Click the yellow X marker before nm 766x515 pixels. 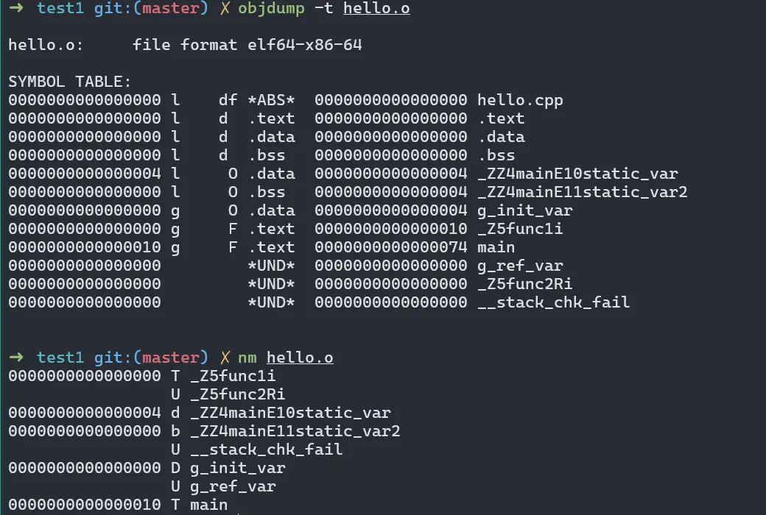point(223,358)
